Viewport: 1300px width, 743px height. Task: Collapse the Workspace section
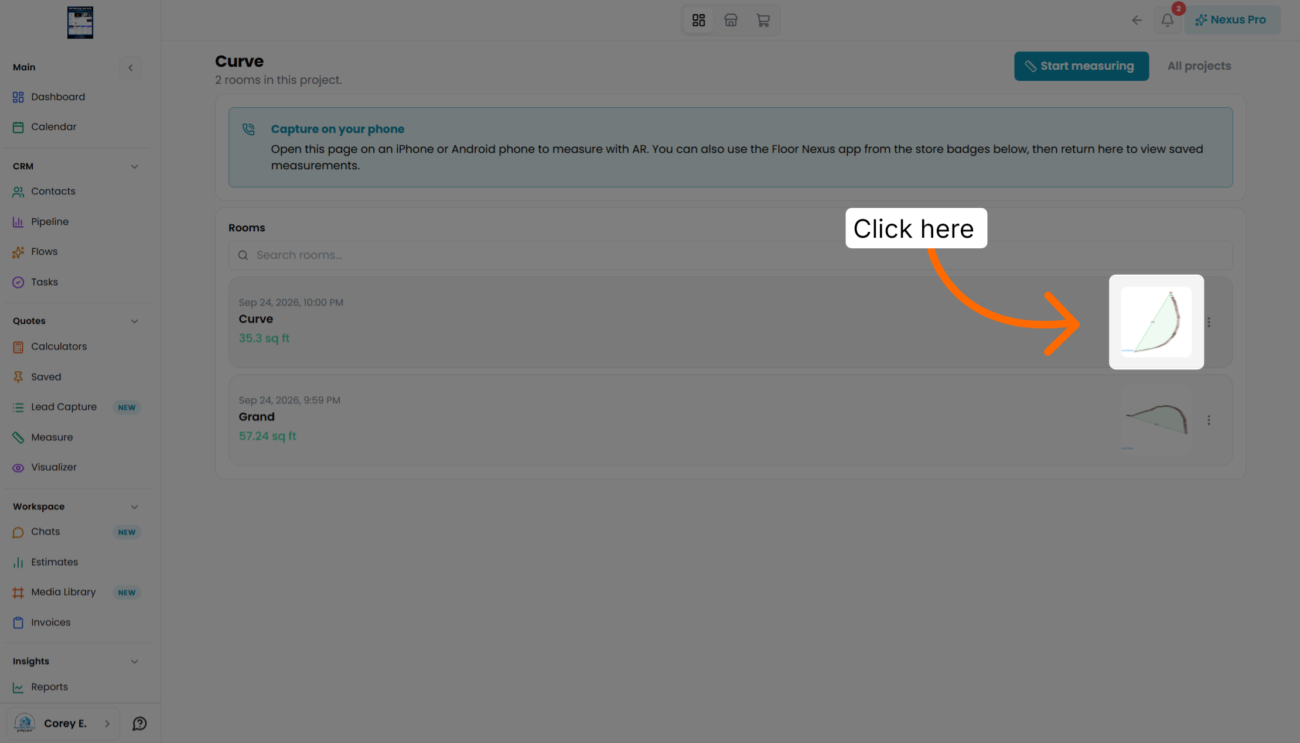pos(134,506)
